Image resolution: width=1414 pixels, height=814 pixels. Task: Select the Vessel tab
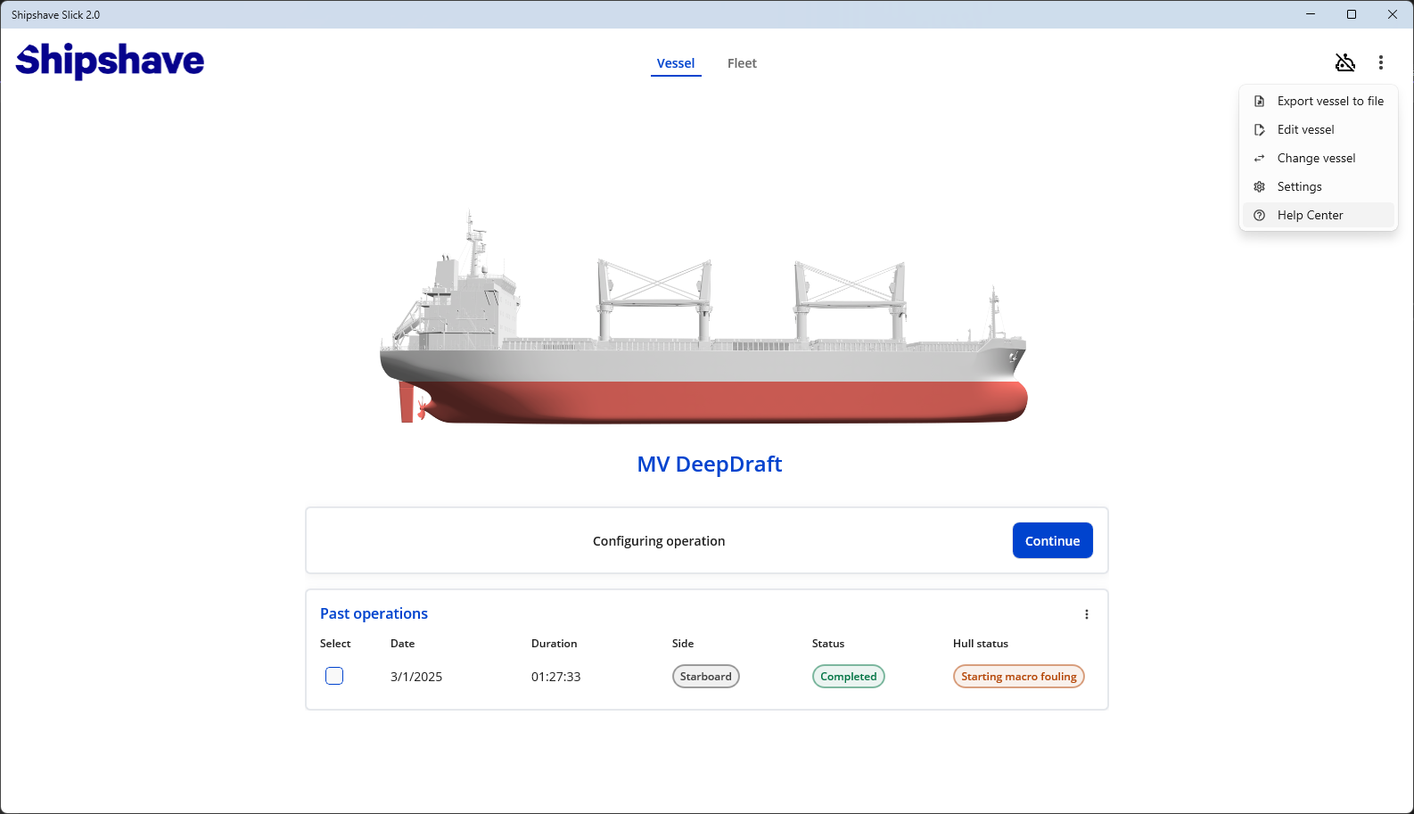(x=675, y=63)
